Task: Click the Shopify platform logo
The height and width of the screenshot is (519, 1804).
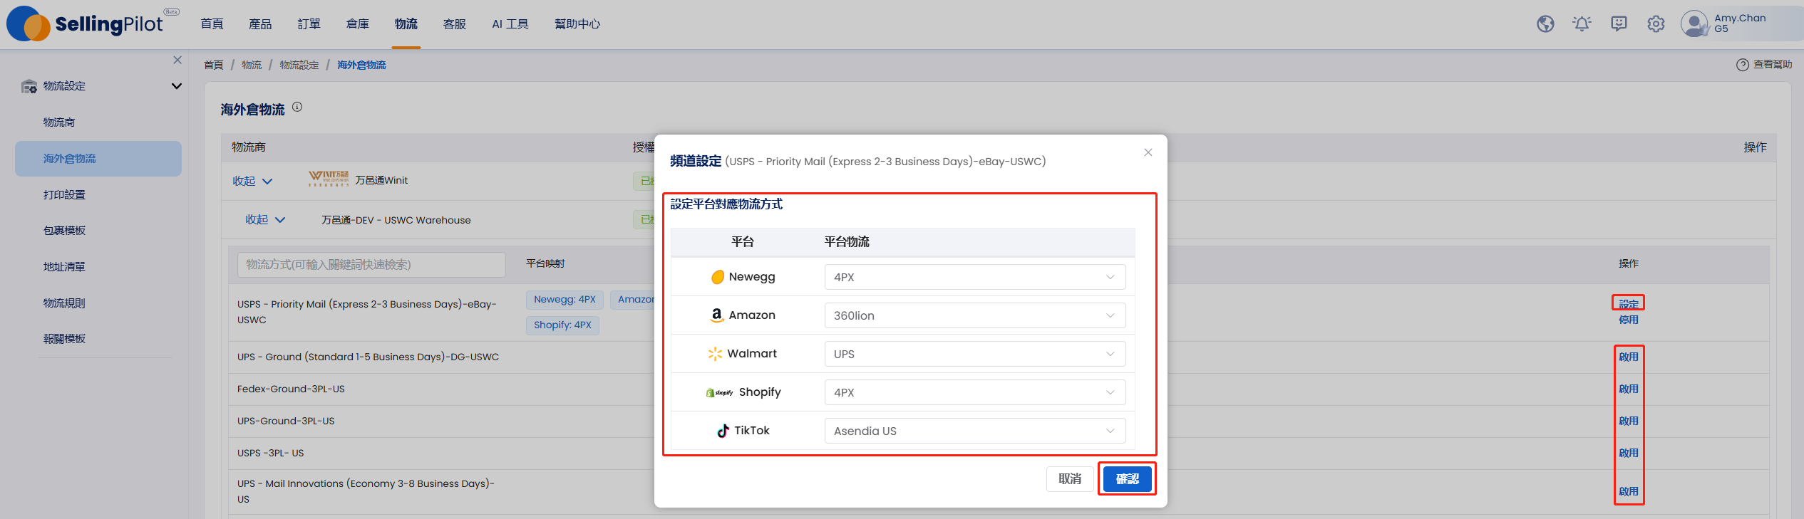Action: coord(719,392)
